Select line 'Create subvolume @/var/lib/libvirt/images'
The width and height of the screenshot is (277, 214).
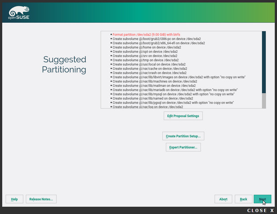pyautogui.click(x=179, y=77)
